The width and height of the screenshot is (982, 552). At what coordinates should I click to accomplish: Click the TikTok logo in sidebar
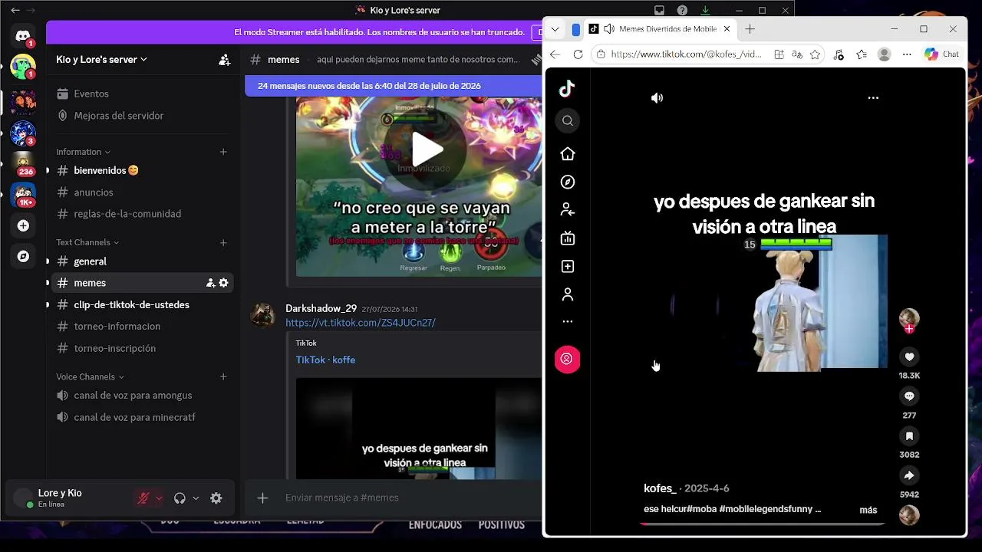click(567, 89)
